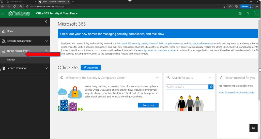Click the search magnifier button for users
Image resolution: width=261 pixels, height=139 pixels.
pos(211,87)
